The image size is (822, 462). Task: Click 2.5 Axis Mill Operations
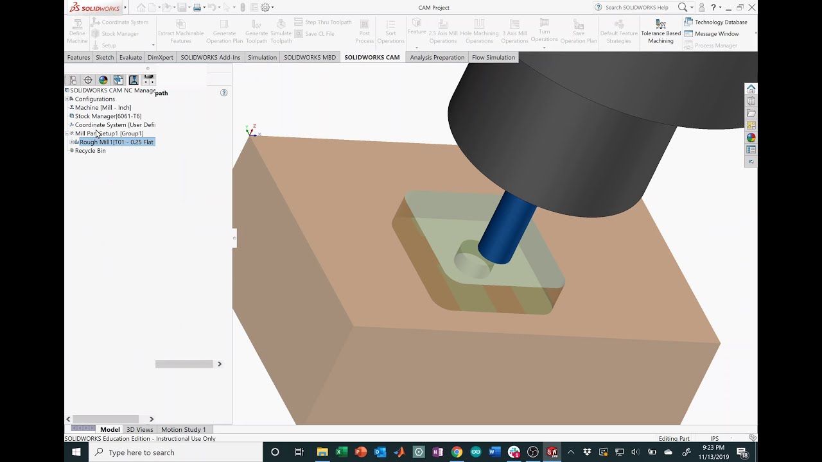442,32
